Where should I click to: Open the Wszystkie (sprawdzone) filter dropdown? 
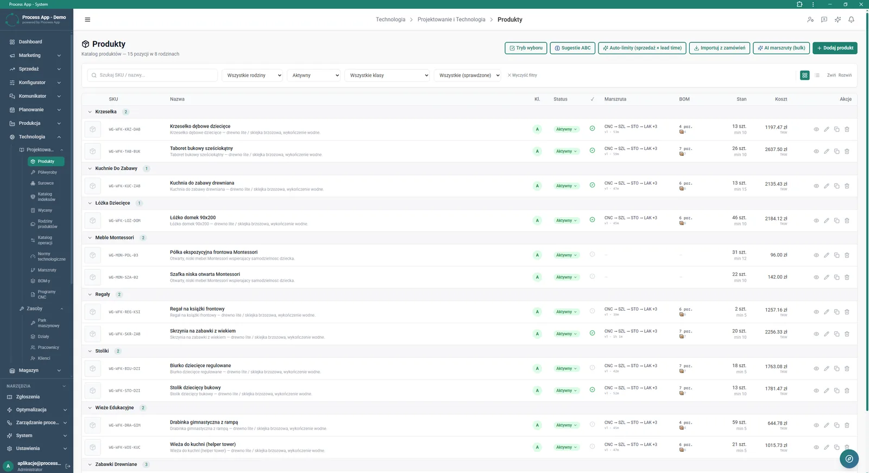coord(467,75)
